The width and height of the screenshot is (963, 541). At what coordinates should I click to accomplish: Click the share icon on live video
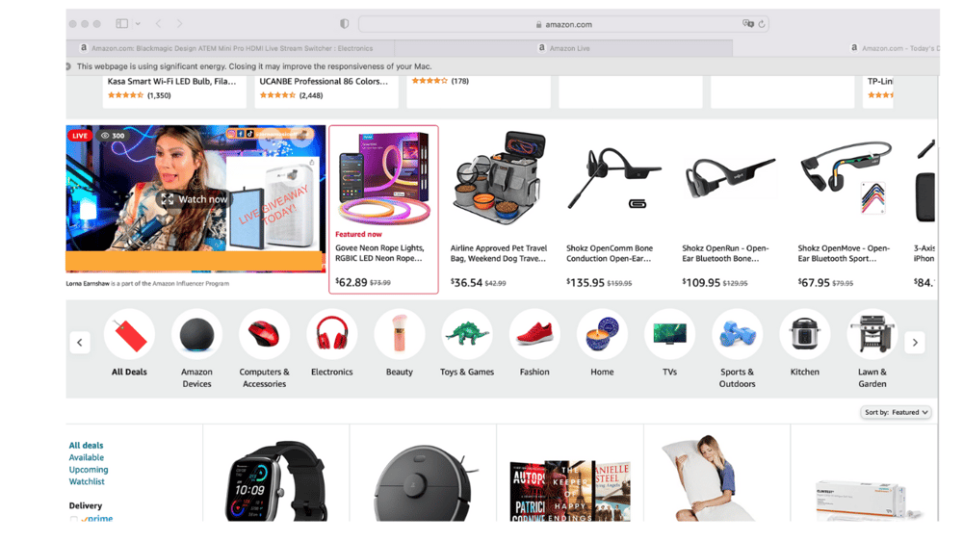click(312, 163)
